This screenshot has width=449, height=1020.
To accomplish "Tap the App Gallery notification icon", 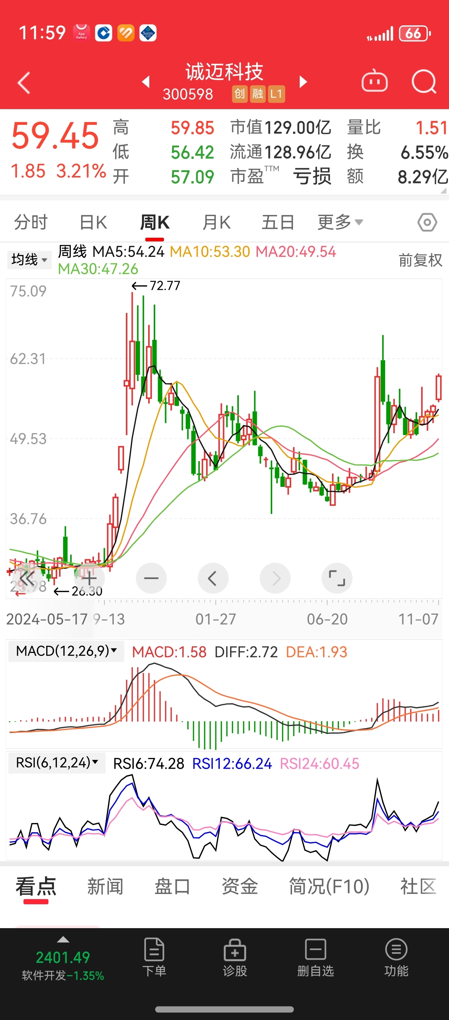I will pos(81,33).
